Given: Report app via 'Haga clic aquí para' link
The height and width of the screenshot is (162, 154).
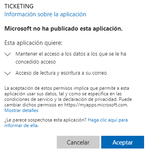Looking at the screenshot, I should pyautogui.click(x=108, y=120).
